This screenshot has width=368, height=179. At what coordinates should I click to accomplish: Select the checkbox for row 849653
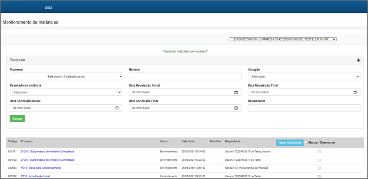(319, 168)
